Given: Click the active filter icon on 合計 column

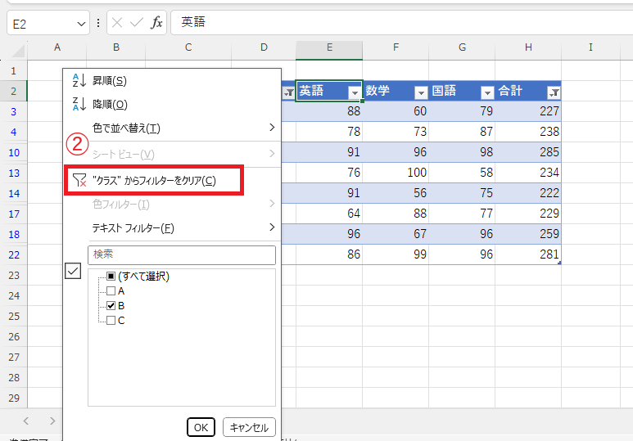Looking at the screenshot, I should pos(554,92).
